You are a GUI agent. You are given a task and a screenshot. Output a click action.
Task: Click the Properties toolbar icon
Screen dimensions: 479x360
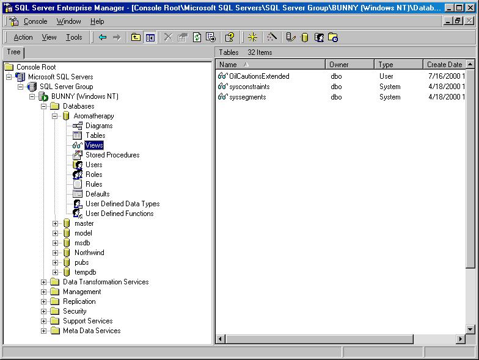coord(183,38)
